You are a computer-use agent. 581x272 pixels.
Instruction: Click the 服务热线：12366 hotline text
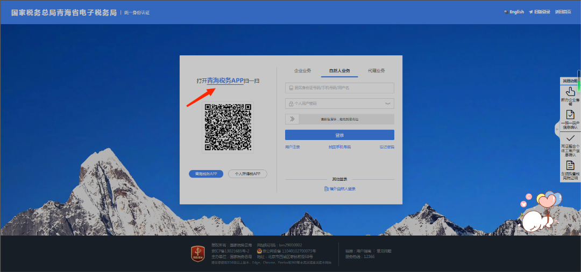[360, 256]
